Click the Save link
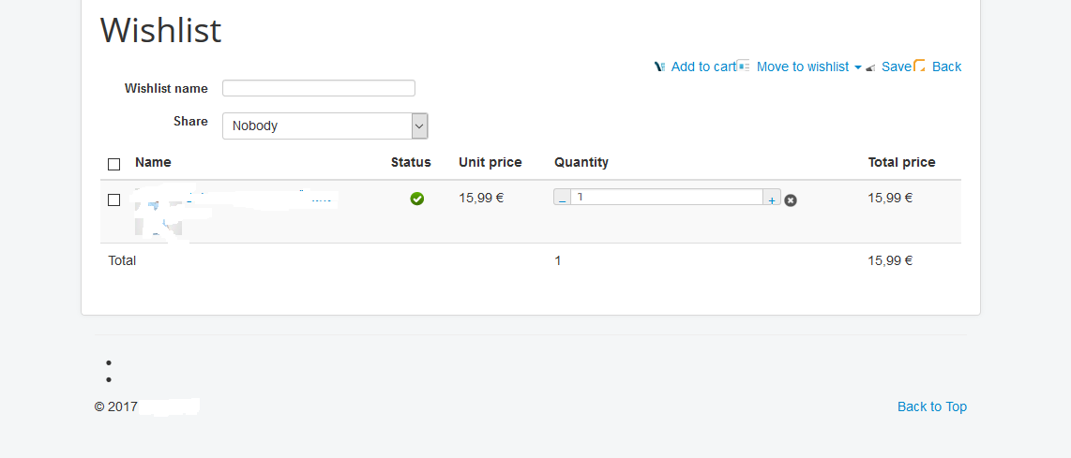The height and width of the screenshot is (458, 1071). pyautogui.click(x=897, y=66)
